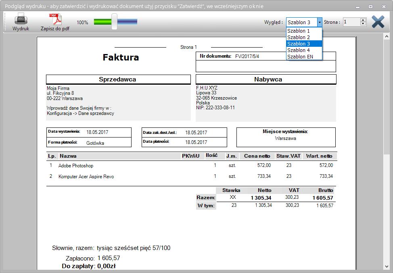Click the zoom slider handle
This screenshot has height=273, width=393.
coord(114,21)
